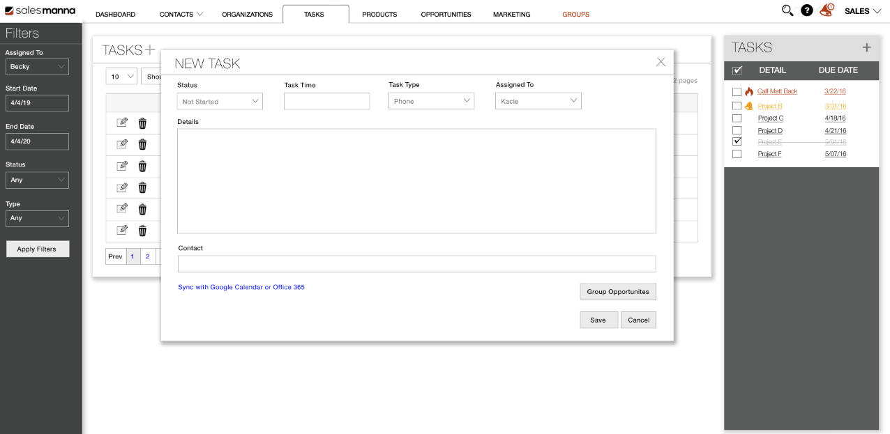The height and width of the screenshot is (434, 890).
Task: Click into the Task Time input field
Action: [x=326, y=101]
